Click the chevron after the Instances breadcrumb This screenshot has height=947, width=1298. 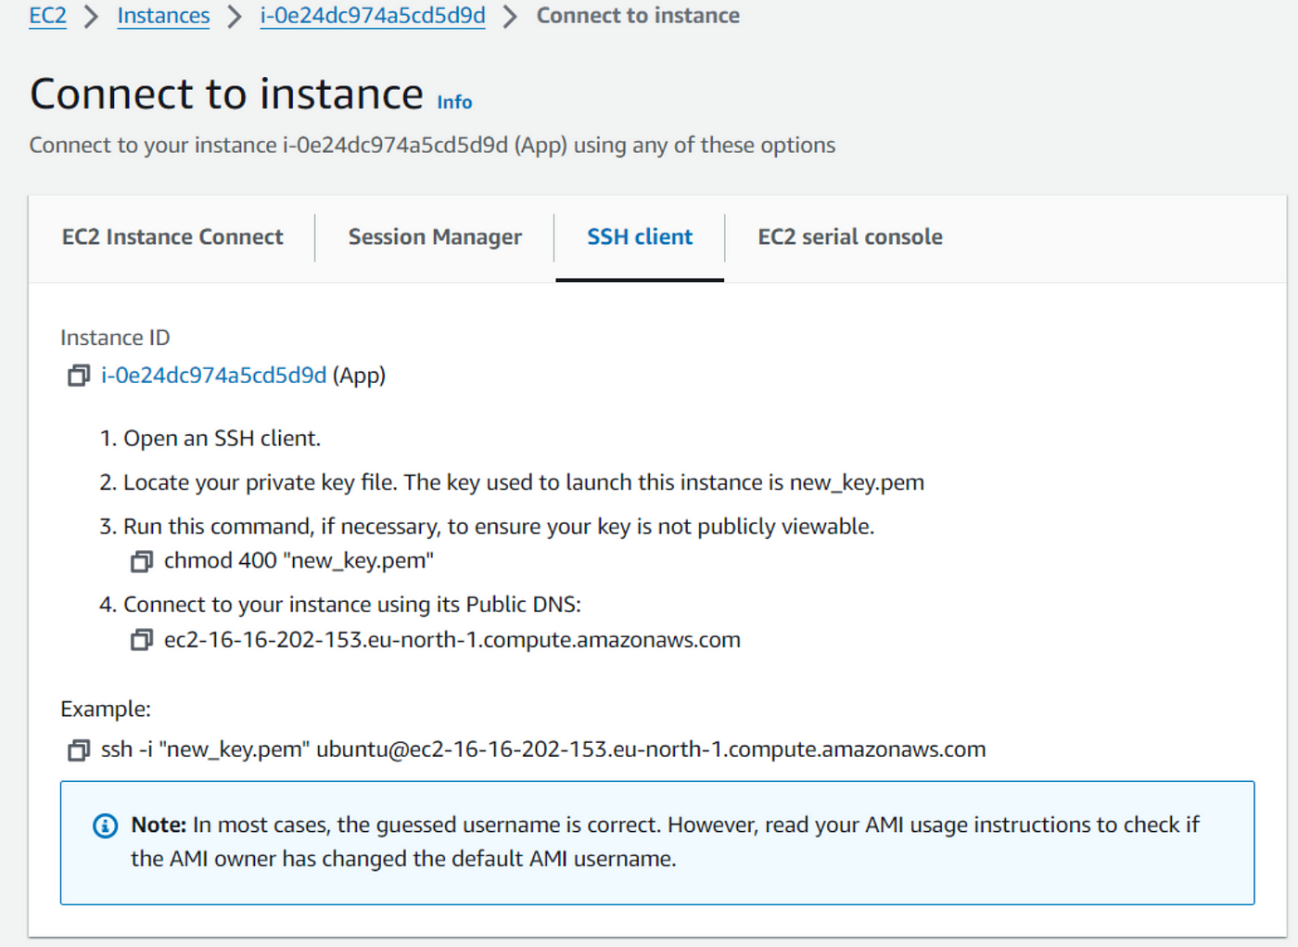235,16
